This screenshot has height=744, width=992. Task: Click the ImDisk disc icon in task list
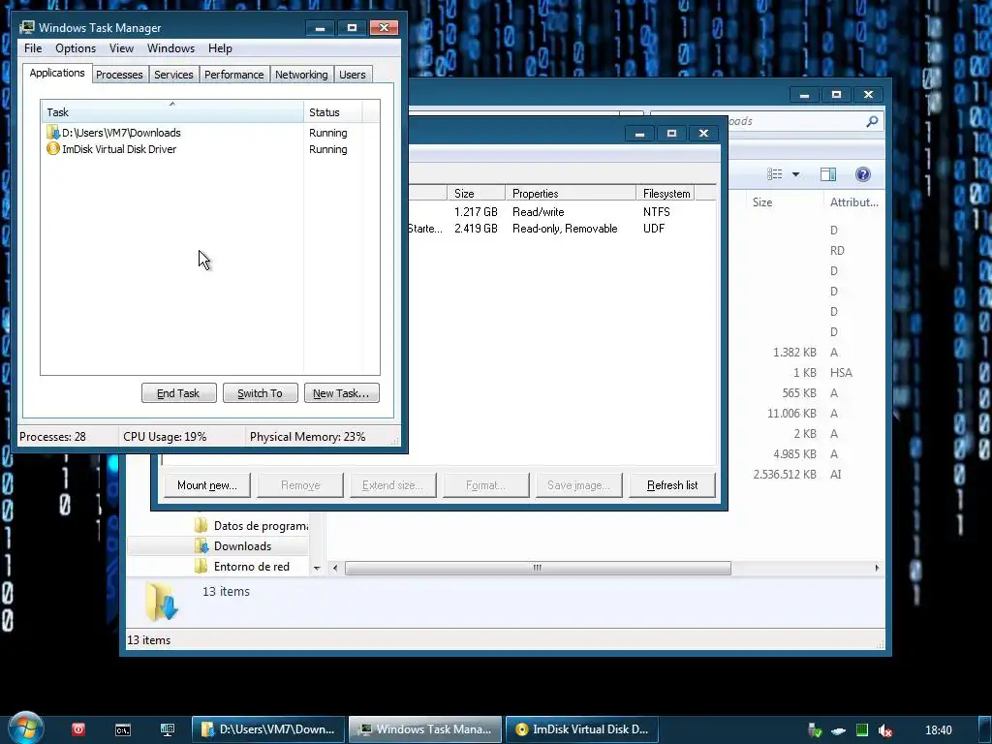coord(53,149)
